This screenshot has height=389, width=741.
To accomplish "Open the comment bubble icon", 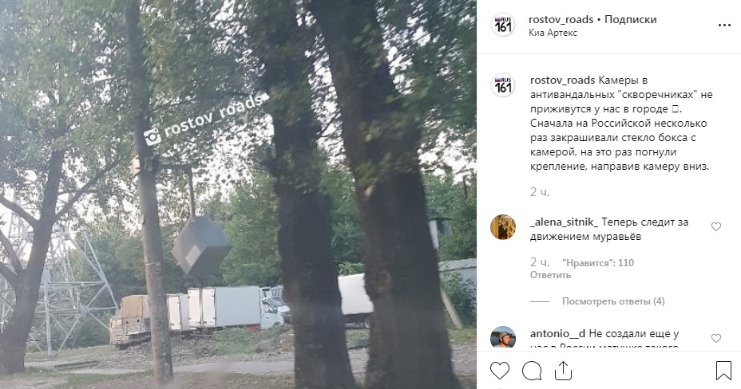I will point(532,371).
